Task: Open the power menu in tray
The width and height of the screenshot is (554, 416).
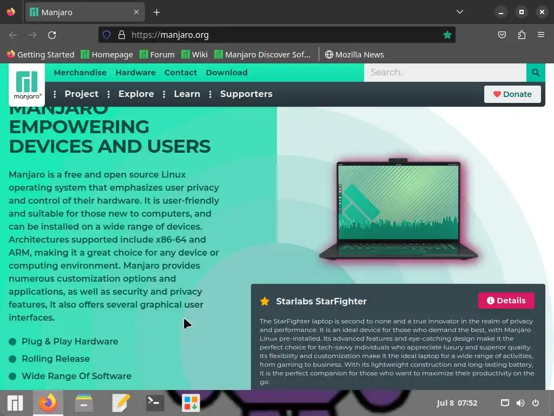Action: (x=536, y=403)
